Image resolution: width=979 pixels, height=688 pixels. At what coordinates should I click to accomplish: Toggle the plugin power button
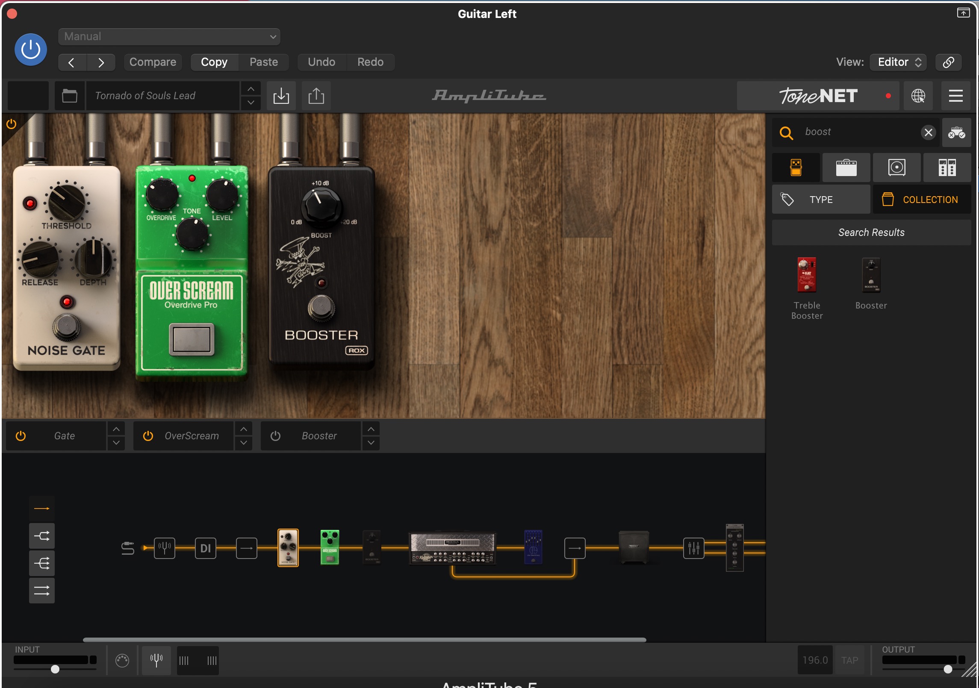coord(31,50)
